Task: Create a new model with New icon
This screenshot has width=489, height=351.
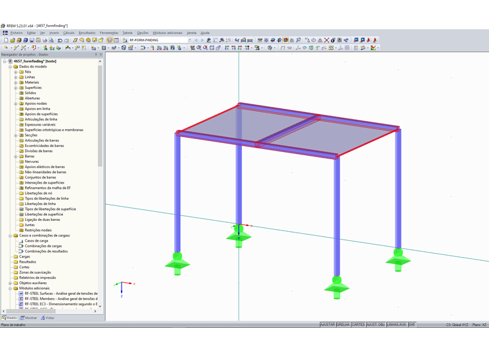Action: click(6, 40)
